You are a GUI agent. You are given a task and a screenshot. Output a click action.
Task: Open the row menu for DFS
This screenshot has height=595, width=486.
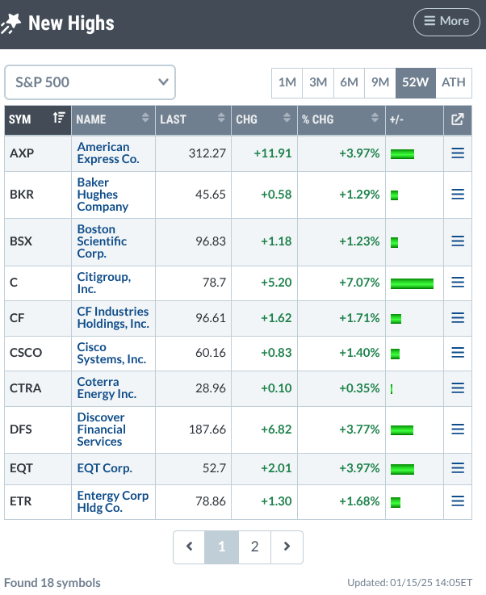[458, 429]
